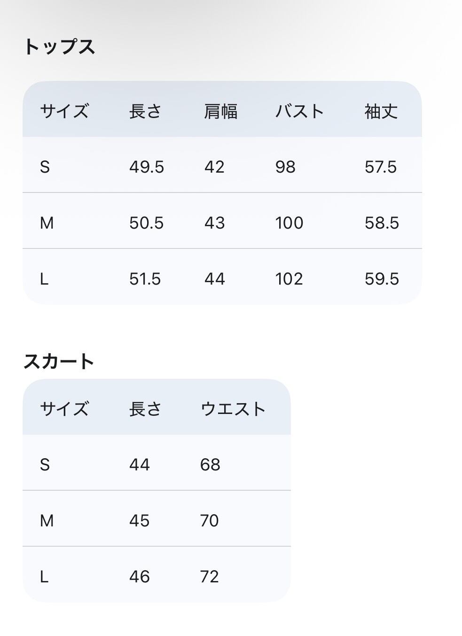Click the skirt length value 46

click(140, 577)
